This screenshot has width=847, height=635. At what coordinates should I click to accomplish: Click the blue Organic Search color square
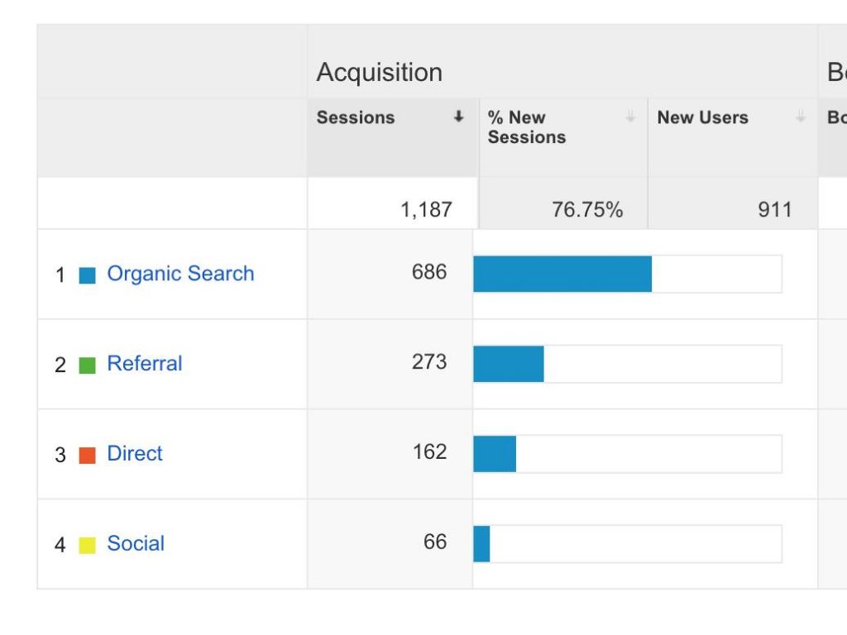[87, 275]
